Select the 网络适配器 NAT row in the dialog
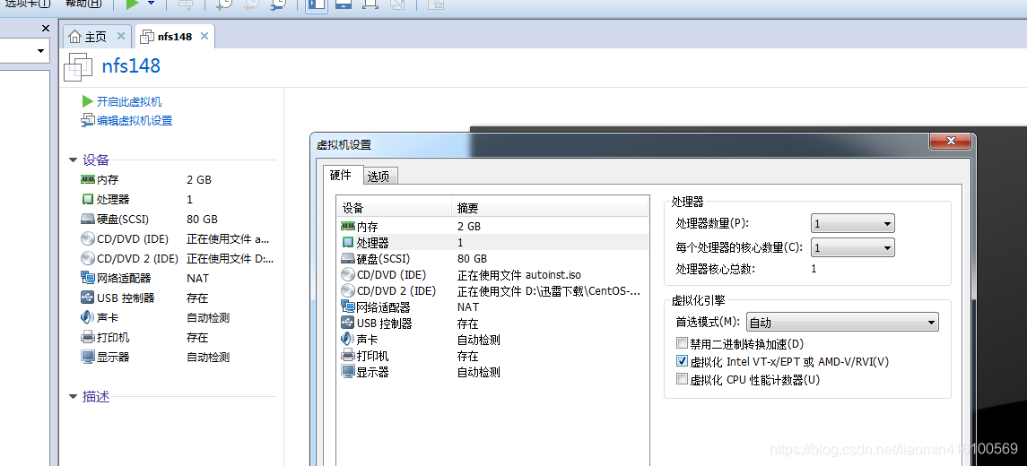The width and height of the screenshot is (1027, 466). 492,307
